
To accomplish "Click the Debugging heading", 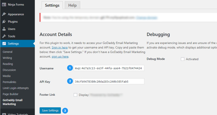I will pyautogui.click(x=158, y=34).
